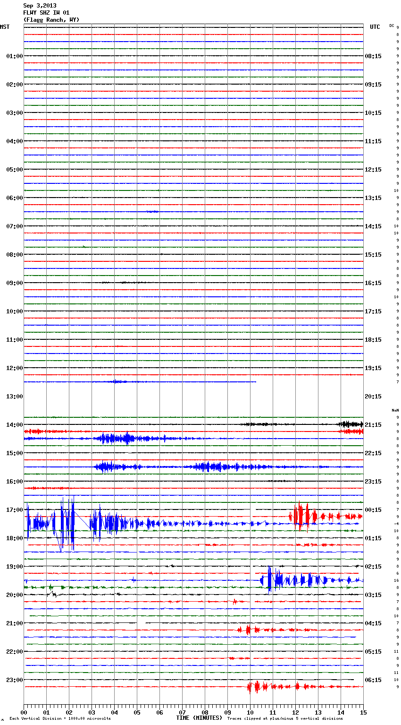Viewport: 401px width, 725px height.
Task: Click the UTC time label "16:15"
Action: tap(373, 283)
